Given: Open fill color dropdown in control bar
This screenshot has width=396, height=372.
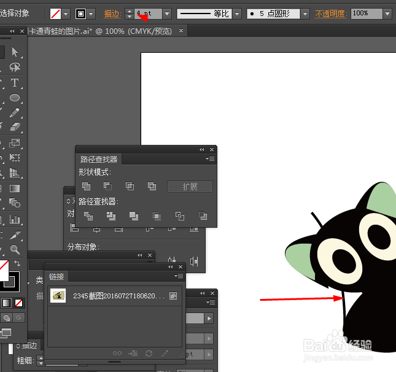Looking at the screenshot, I should click(66, 14).
